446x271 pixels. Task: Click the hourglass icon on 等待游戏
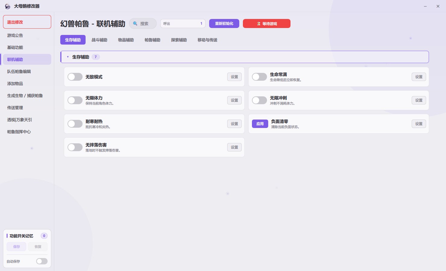tap(259, 23)
